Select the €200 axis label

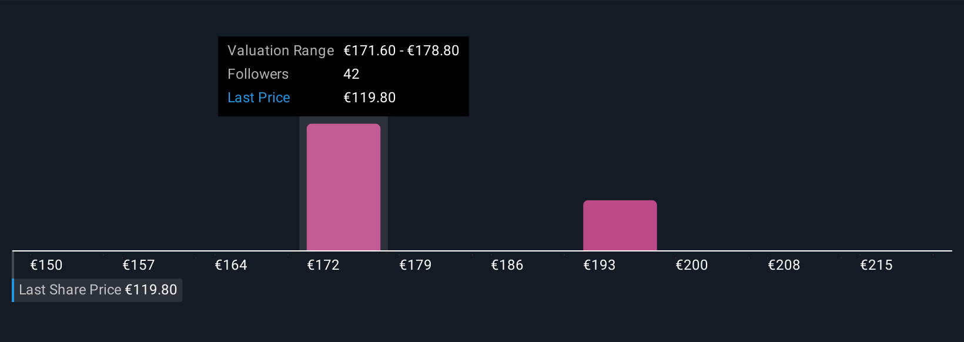click(692, 265)
